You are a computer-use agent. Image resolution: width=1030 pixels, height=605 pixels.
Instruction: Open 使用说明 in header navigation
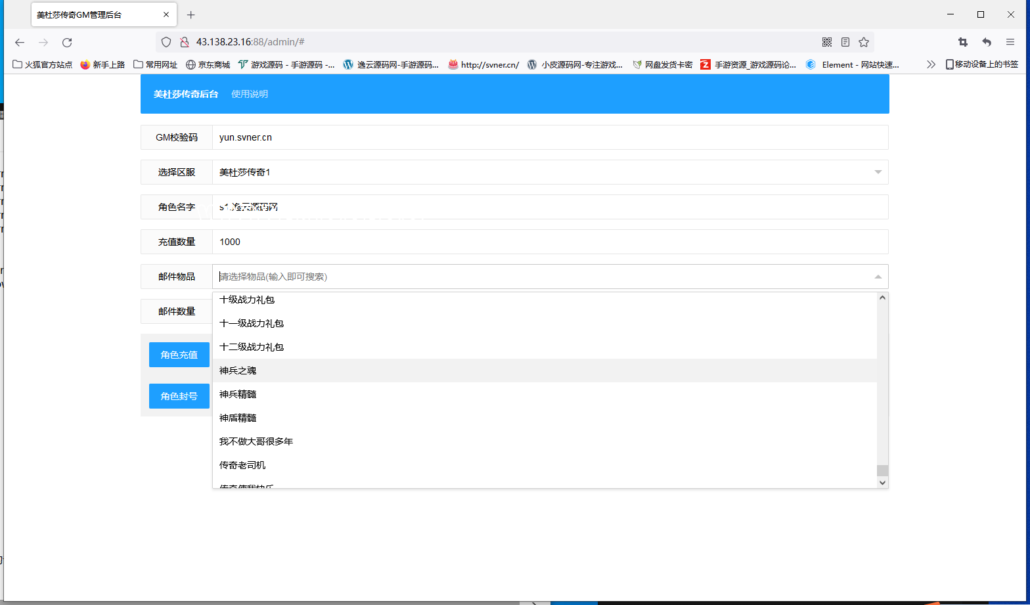250,94
